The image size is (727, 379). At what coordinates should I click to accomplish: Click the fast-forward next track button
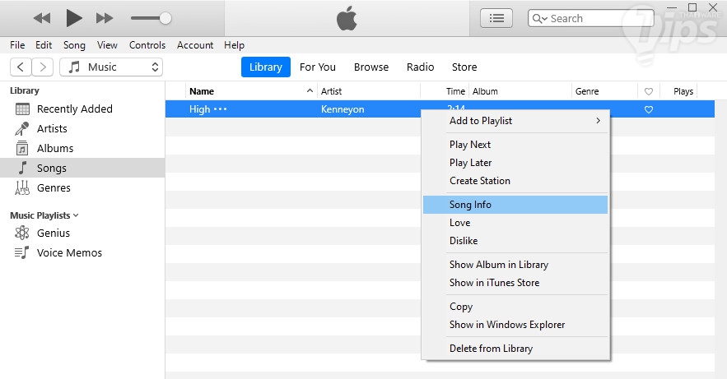(105, 19)
